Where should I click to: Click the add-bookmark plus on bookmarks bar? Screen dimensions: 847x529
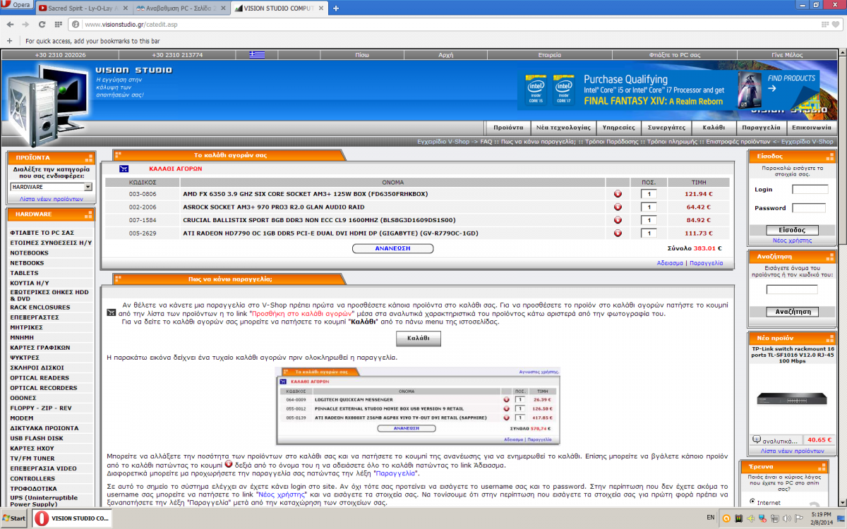pyautogui.click(x=9, y=41)
